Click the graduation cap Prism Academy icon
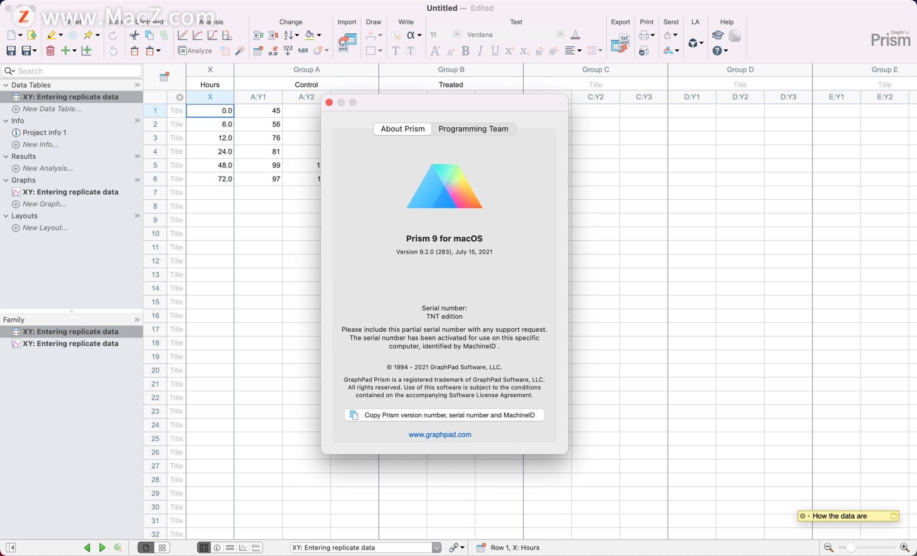Viewport: 917px width, 556px height. [718, 36]
